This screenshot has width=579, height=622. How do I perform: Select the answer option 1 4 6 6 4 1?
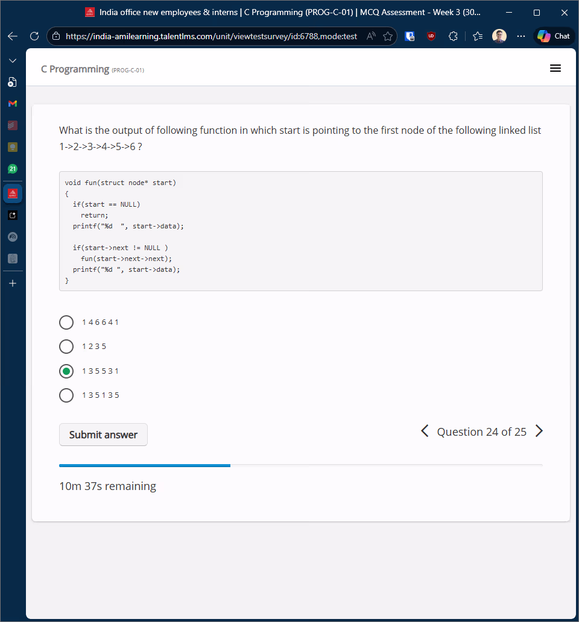(x=66, y=322)
